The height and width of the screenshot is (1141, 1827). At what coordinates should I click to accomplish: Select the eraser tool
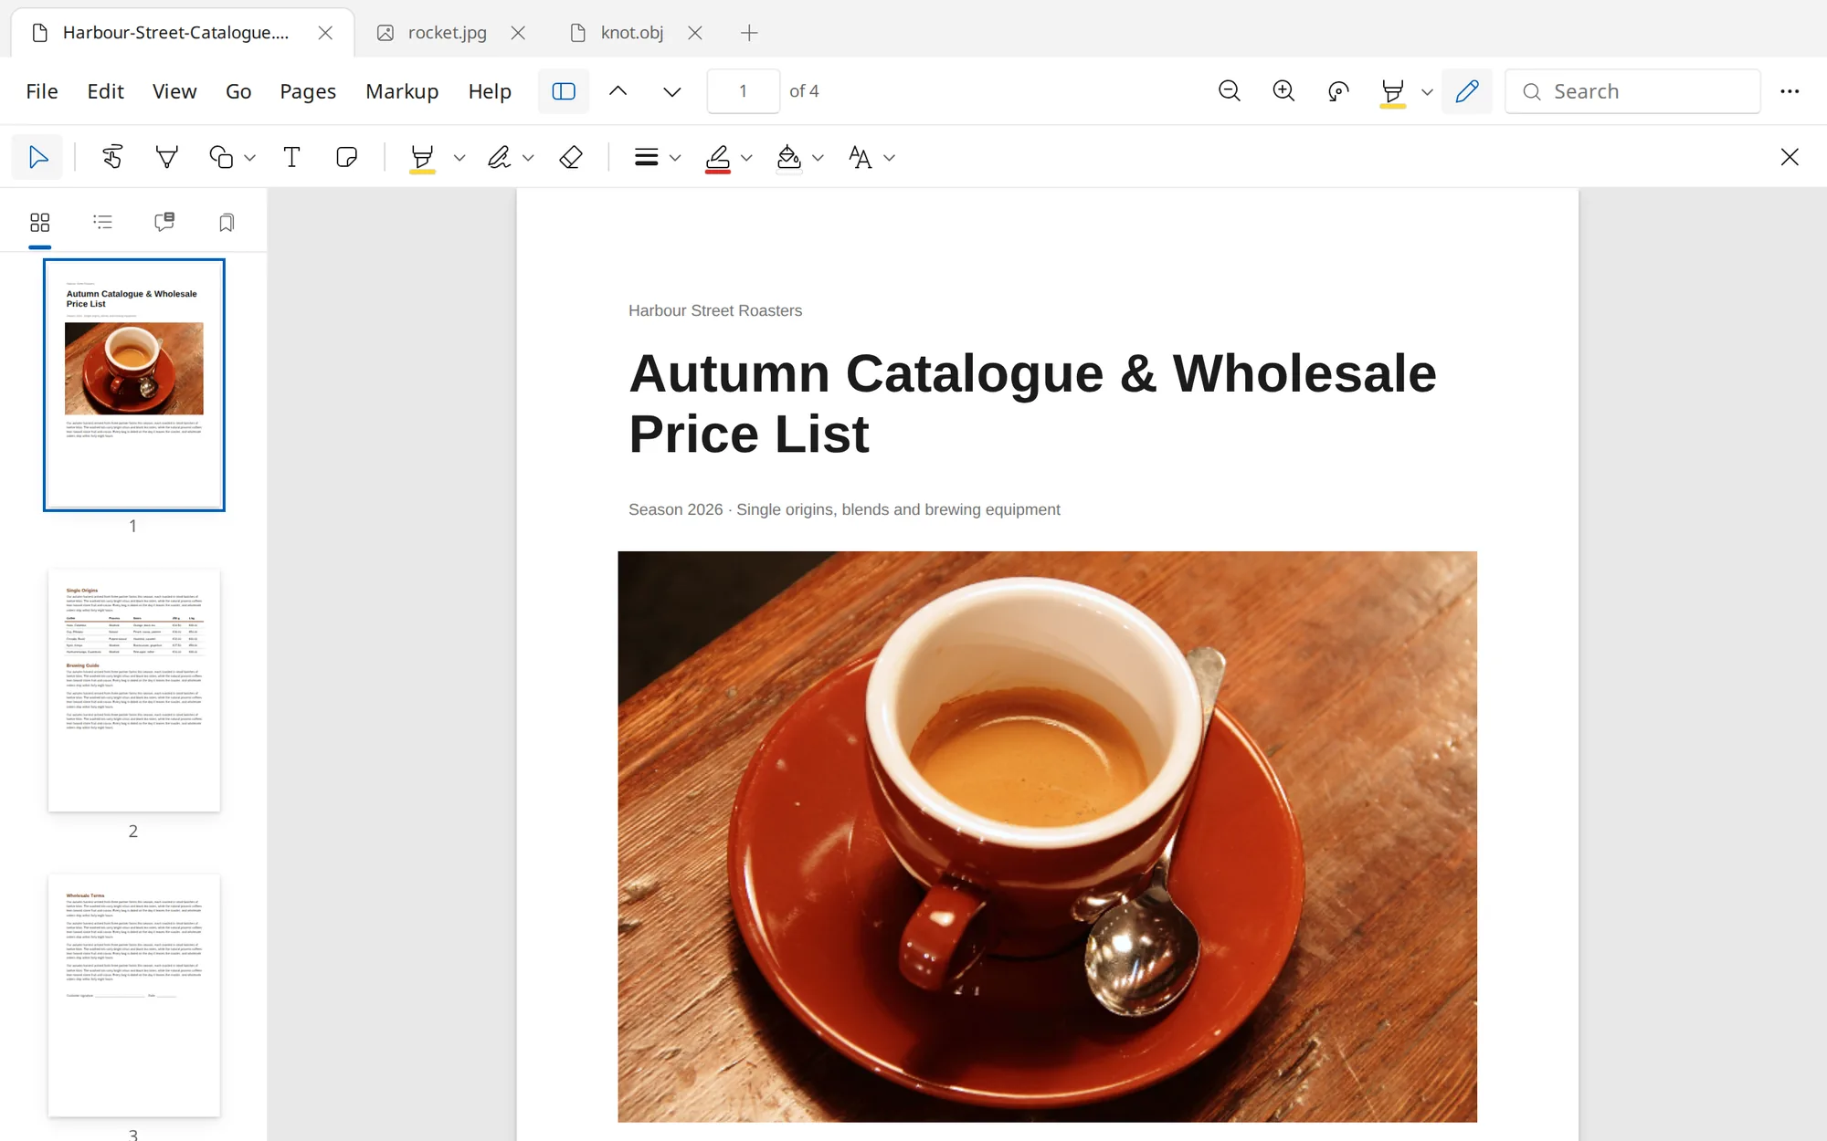click(571, 157)
